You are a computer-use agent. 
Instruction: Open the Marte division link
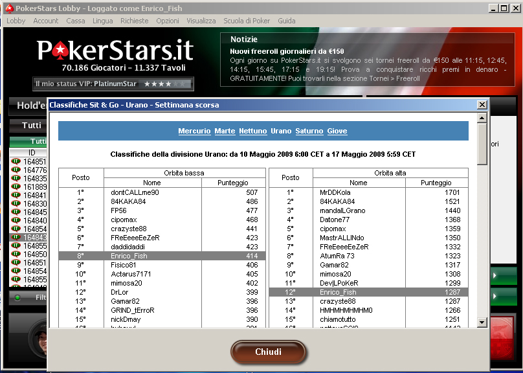click(x=225, y=131)
